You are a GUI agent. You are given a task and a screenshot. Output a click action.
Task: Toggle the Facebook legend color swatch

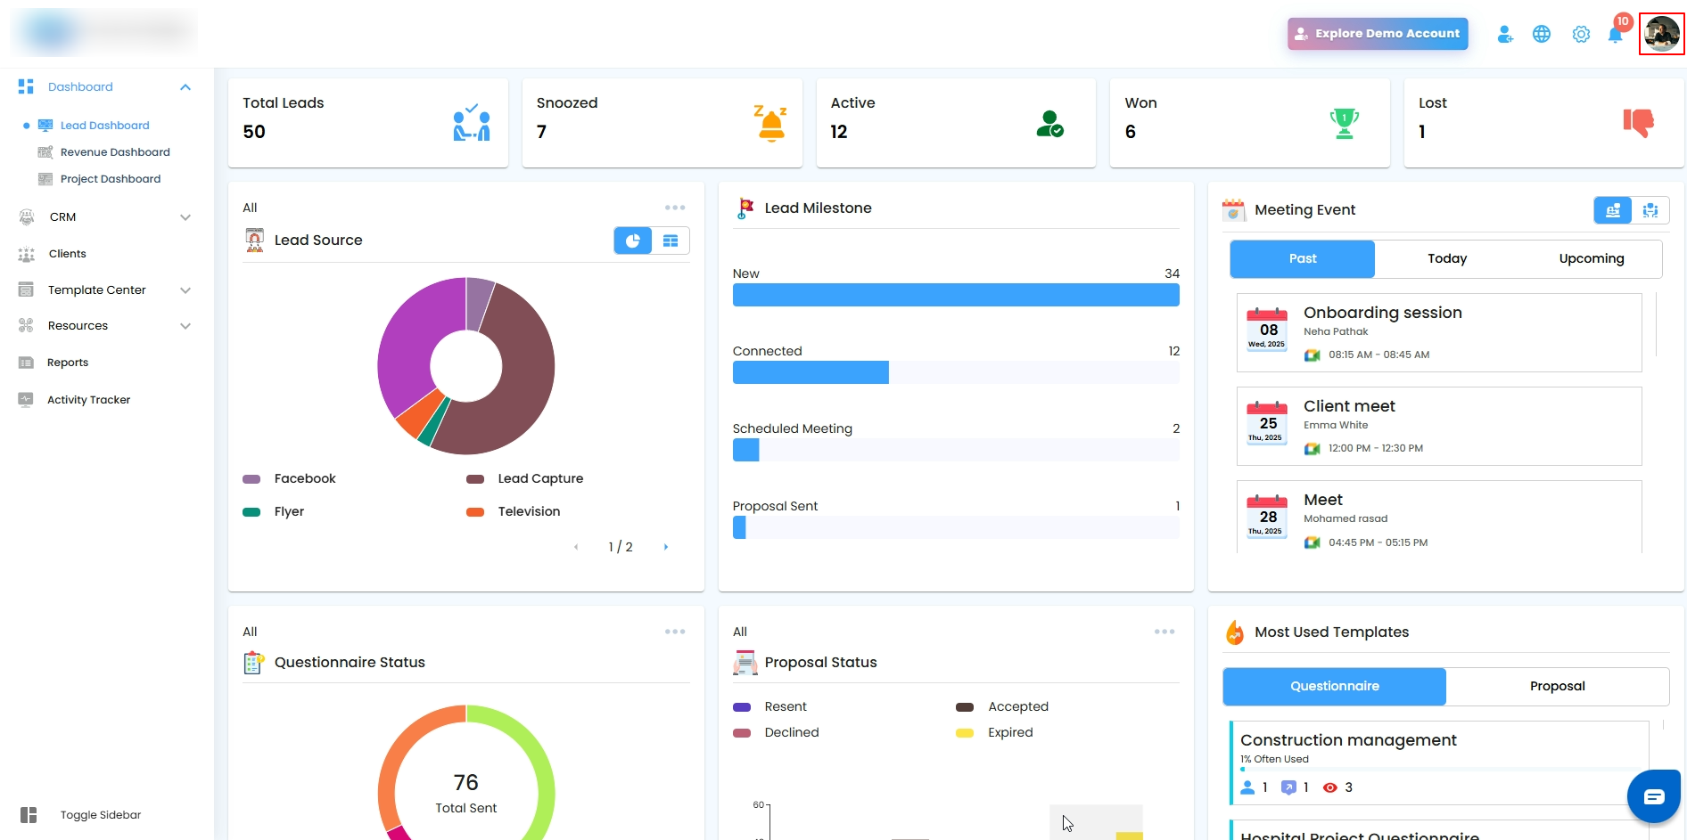[251, 479]
